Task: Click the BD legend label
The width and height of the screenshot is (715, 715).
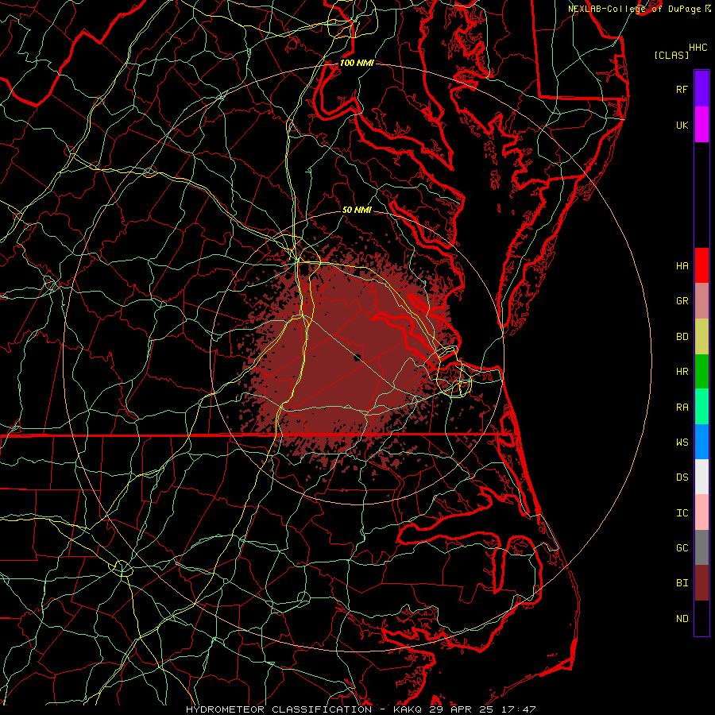Action: coord(682,337)
